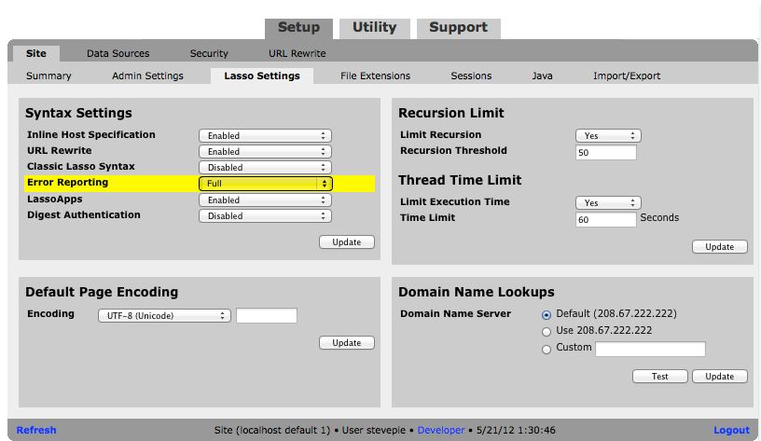761x441 pixels.
Task: Open the Error Reporting dropdown
Action: pos(265,184)
